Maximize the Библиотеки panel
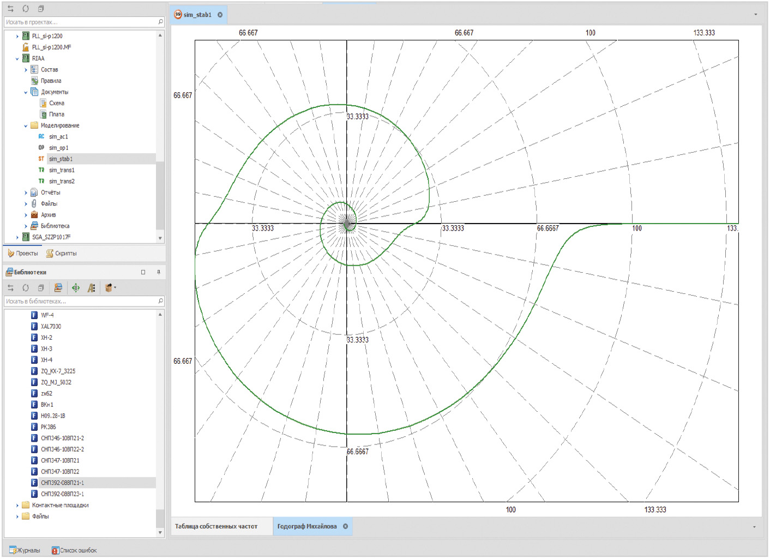This screenshot has width=770, height=559. tap(143, 272)
